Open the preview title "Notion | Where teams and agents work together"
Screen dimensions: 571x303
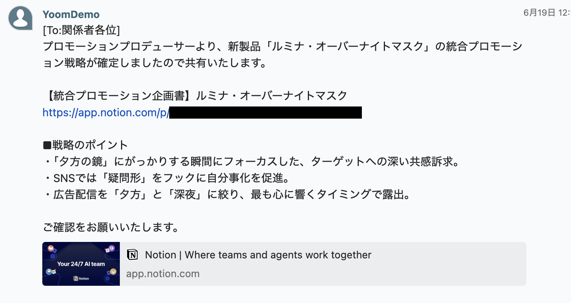click(258, 255)
